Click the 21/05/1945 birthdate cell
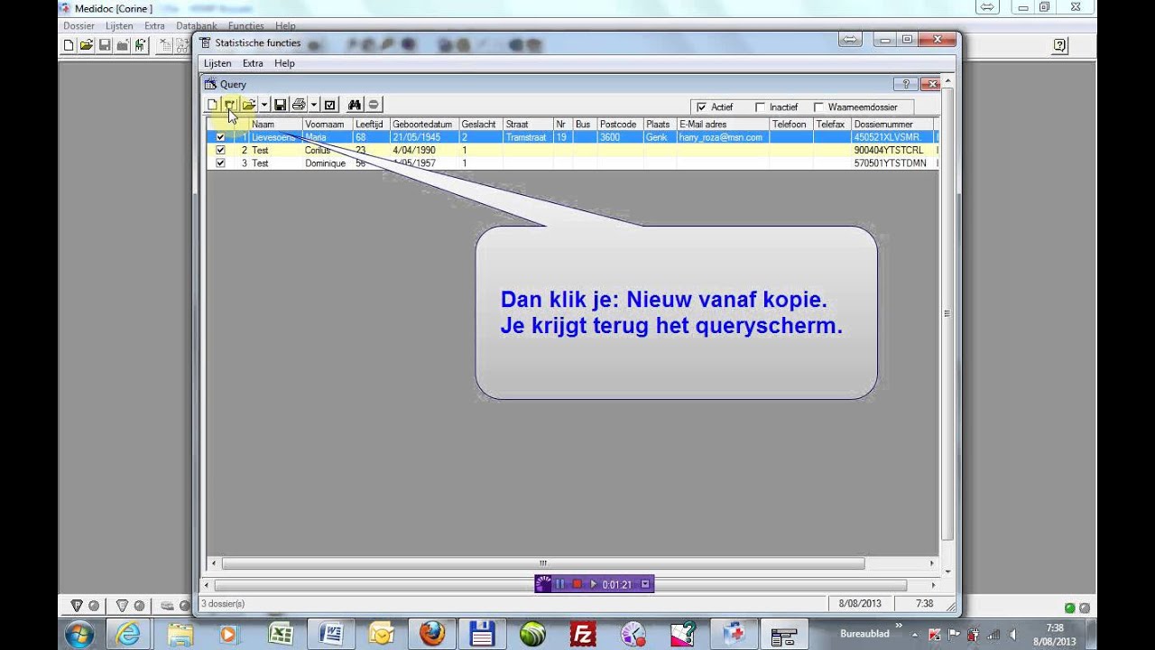Viewport: 1155px width, 650px height. pos(424,137)
